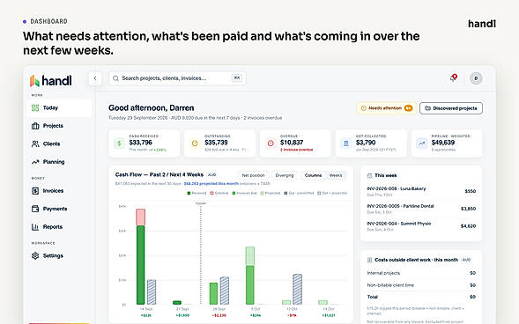Toggle the Received legend series
Screen dimensions: 519x324
196,193
